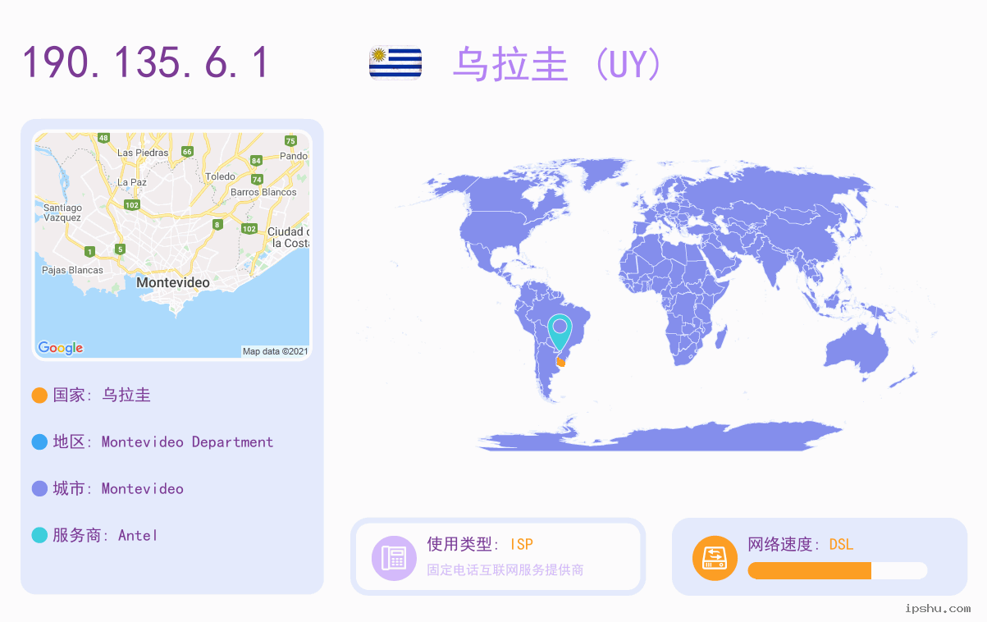The width and height of the screenshot is (987, 622).
Task: Click the ISP usage type label
Action: point(522,544)
